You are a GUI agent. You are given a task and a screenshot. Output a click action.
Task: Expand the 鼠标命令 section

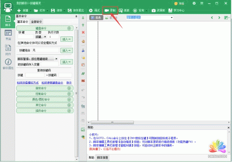(69, 88)
